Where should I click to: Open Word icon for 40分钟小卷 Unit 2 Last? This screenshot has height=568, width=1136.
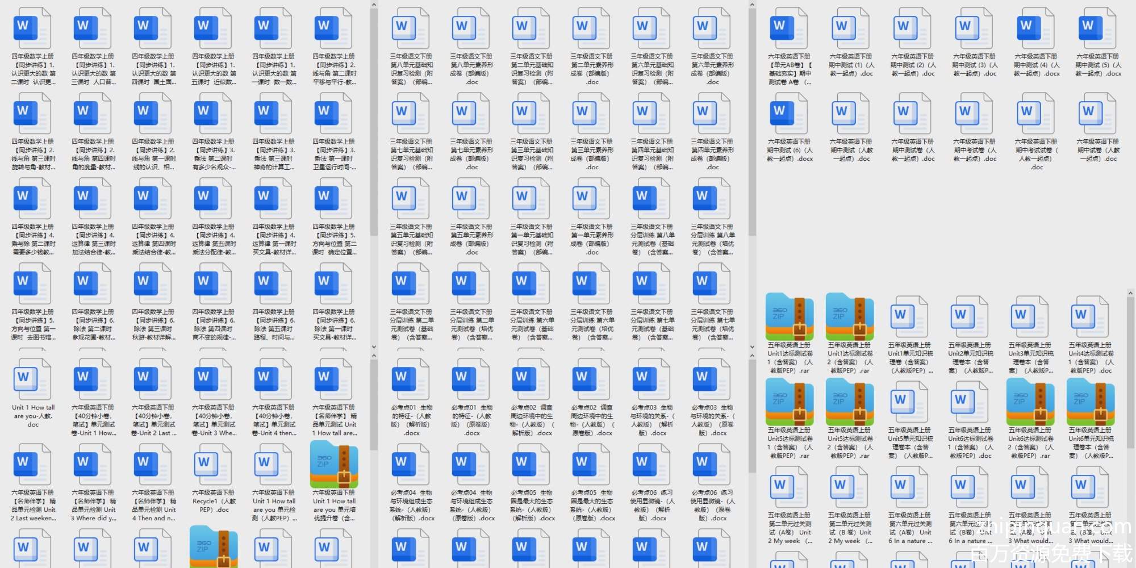(153, 379)
